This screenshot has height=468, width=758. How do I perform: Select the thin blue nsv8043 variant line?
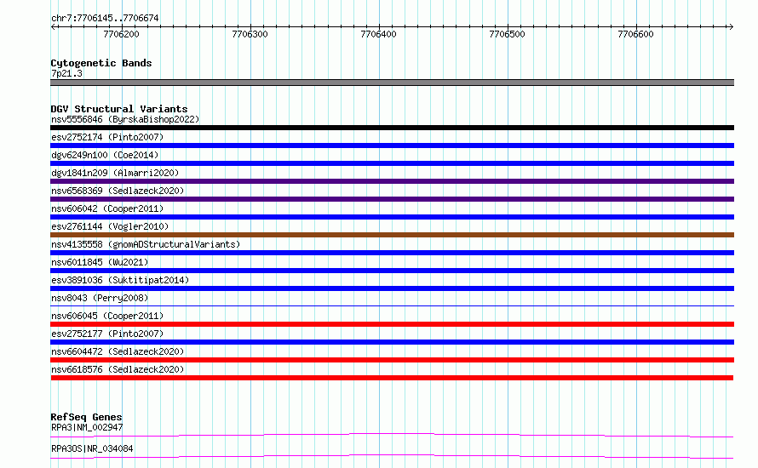(x=392, y=305)
